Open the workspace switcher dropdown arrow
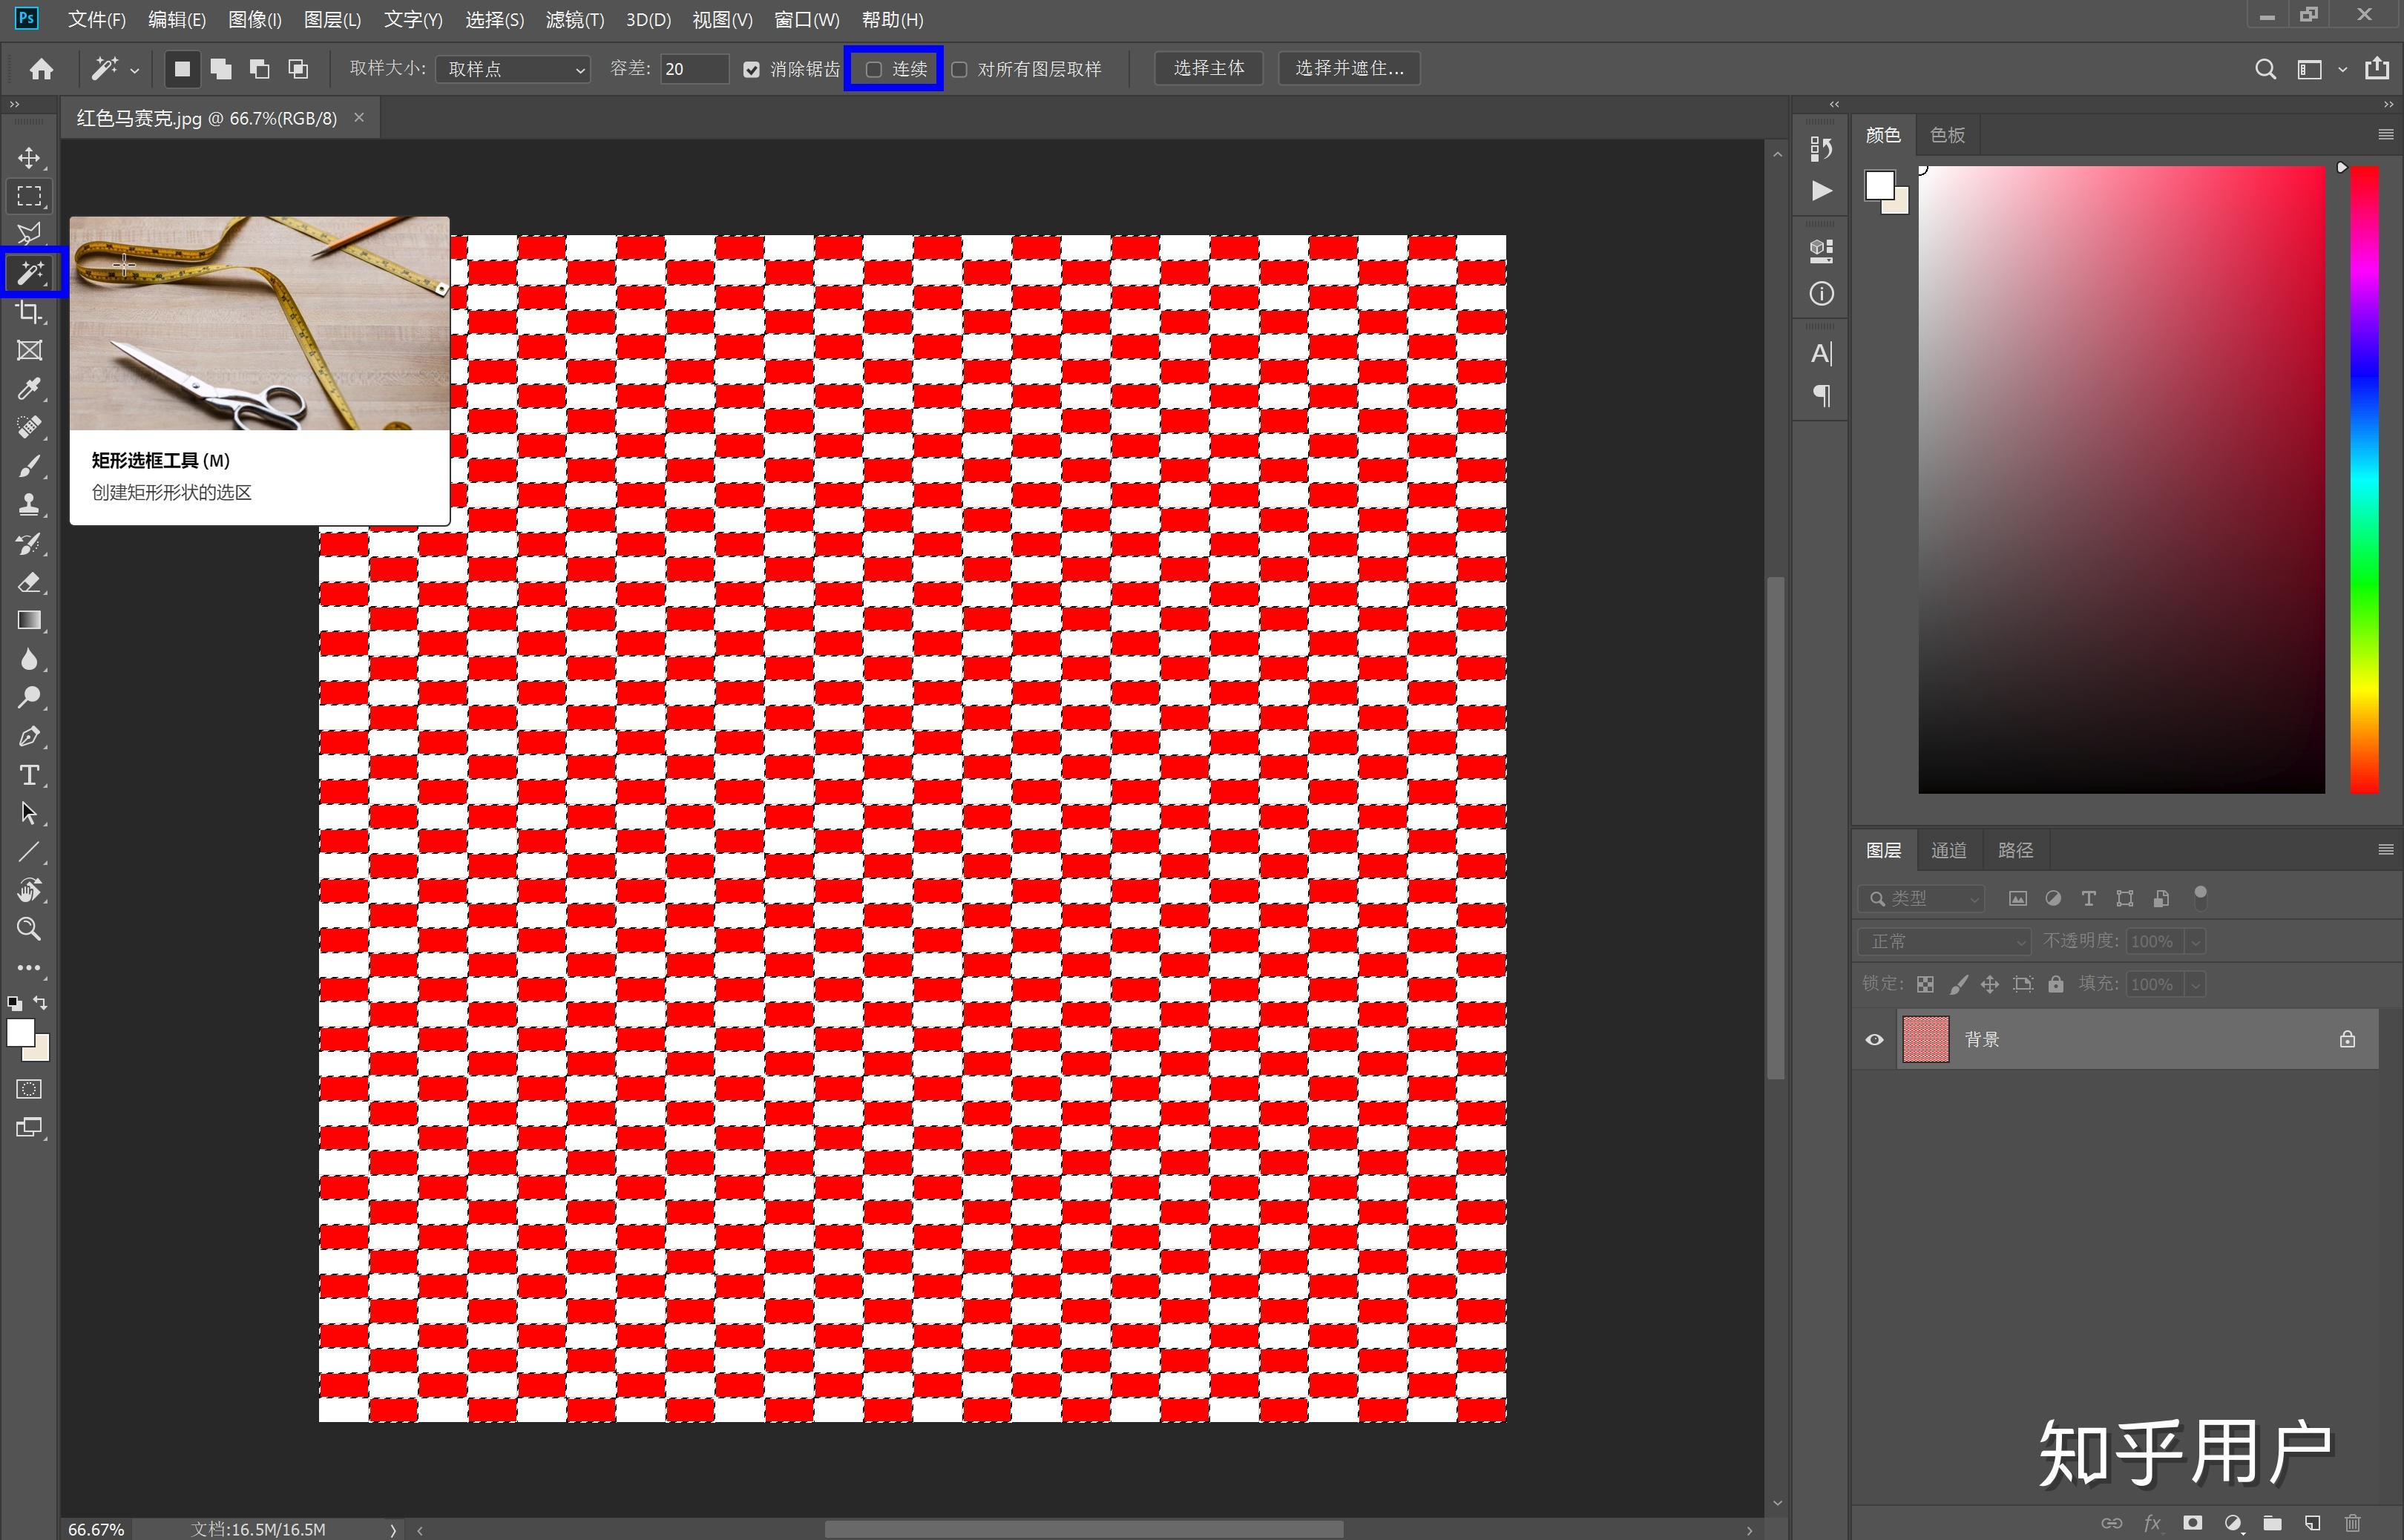This screenshot has height=1540, width=2404. click(x=2342, y=70)
